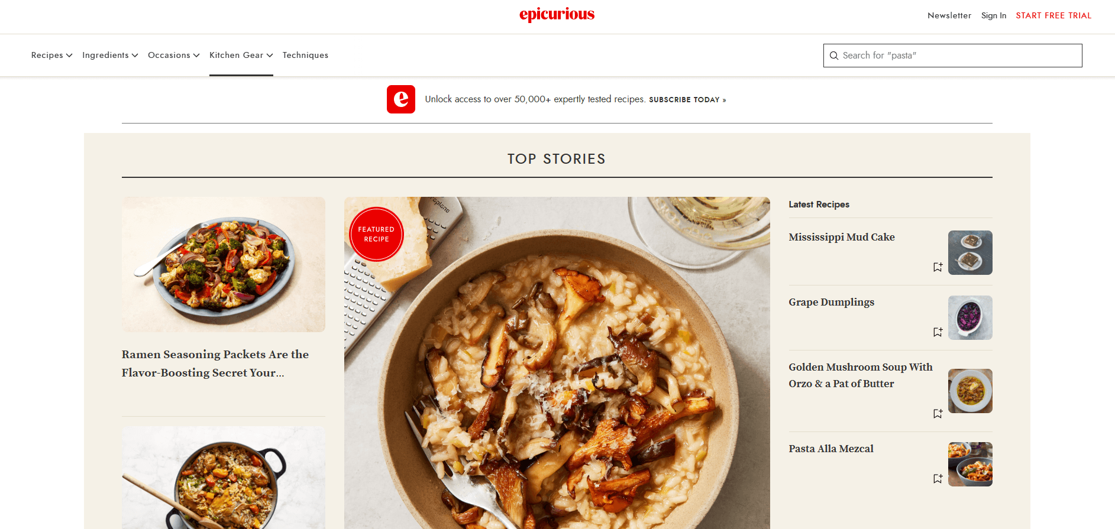
Task: Click Subscribe Today in the banner
Action: 687,100
